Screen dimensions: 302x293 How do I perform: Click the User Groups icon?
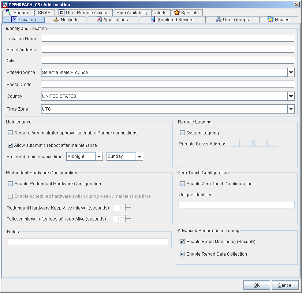click(219, 19)
